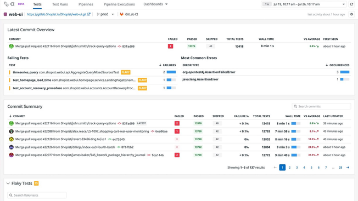Switch to the Tests tab
Image resolution: width=358 pixels, height=201 pixels.
37,4
